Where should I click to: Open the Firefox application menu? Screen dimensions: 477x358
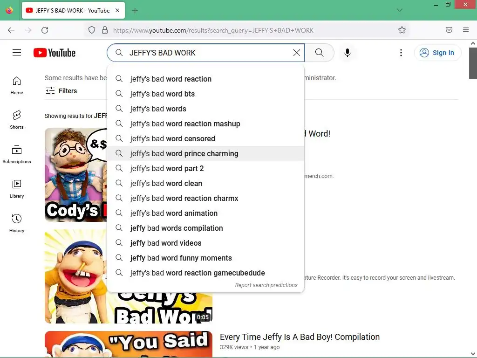(466, 30)
